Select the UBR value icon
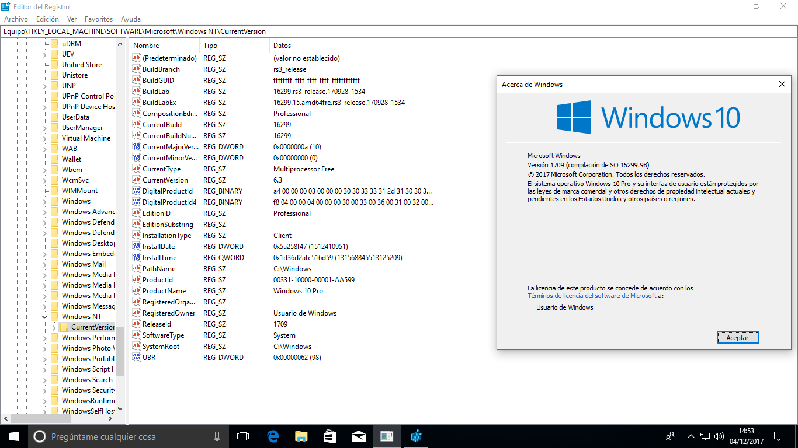Image resolution: width=798 pixels, height=448 pixels. point(137,357)
